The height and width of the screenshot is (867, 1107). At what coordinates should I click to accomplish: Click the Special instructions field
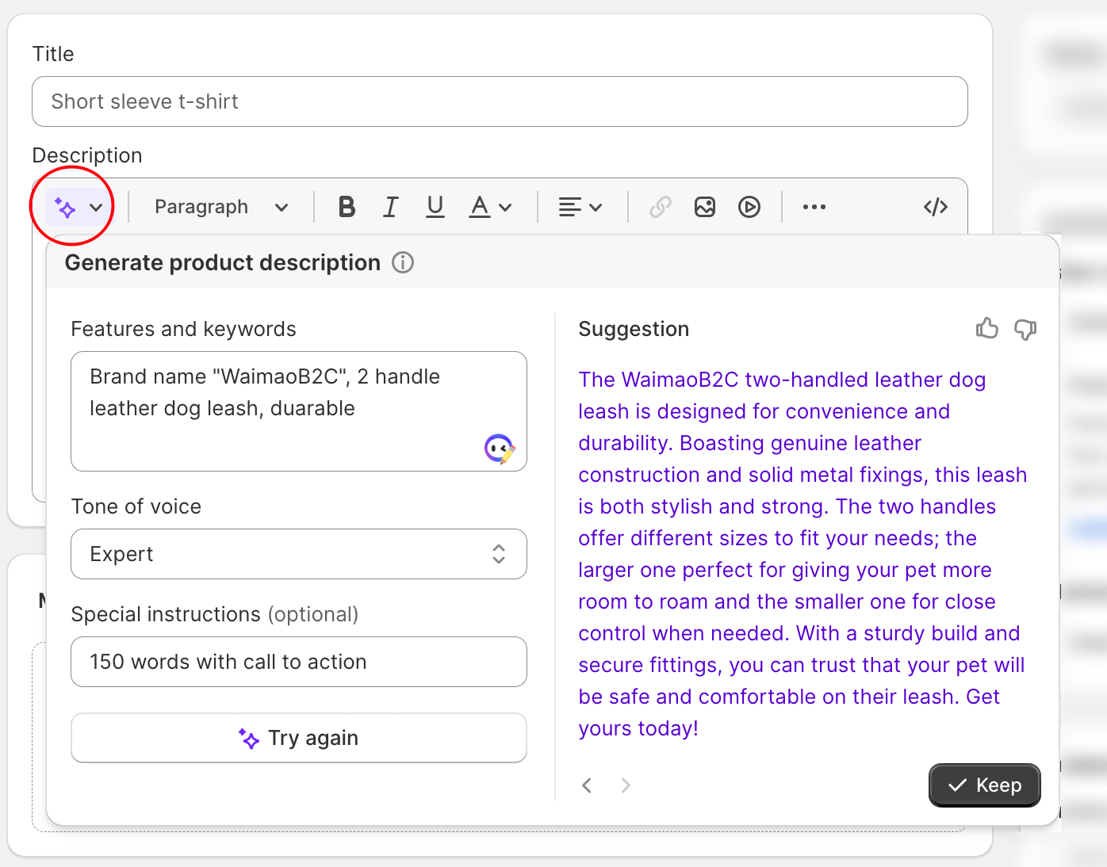pyautogui.click(x=299, y=662)
